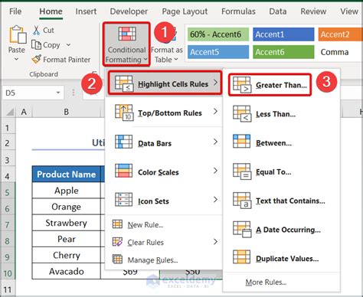Click the New Rule icon

tap(117, 224)
